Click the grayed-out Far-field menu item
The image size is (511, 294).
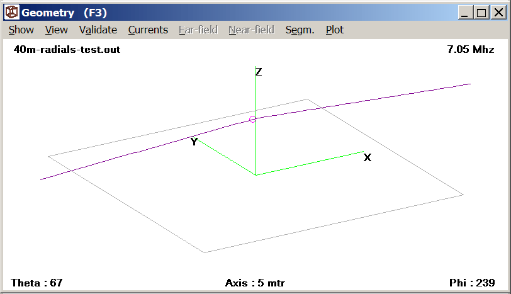point(198,30)
